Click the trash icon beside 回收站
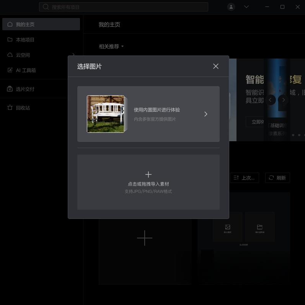The height and width of the screenshot is (305, 305). [10, 108]
